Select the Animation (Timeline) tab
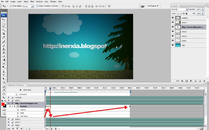The width and height of the screenshot is (209, 130). tap(16, 85)
